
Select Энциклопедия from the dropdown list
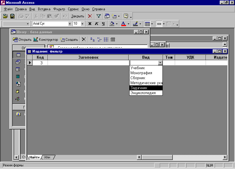point(146,93)
